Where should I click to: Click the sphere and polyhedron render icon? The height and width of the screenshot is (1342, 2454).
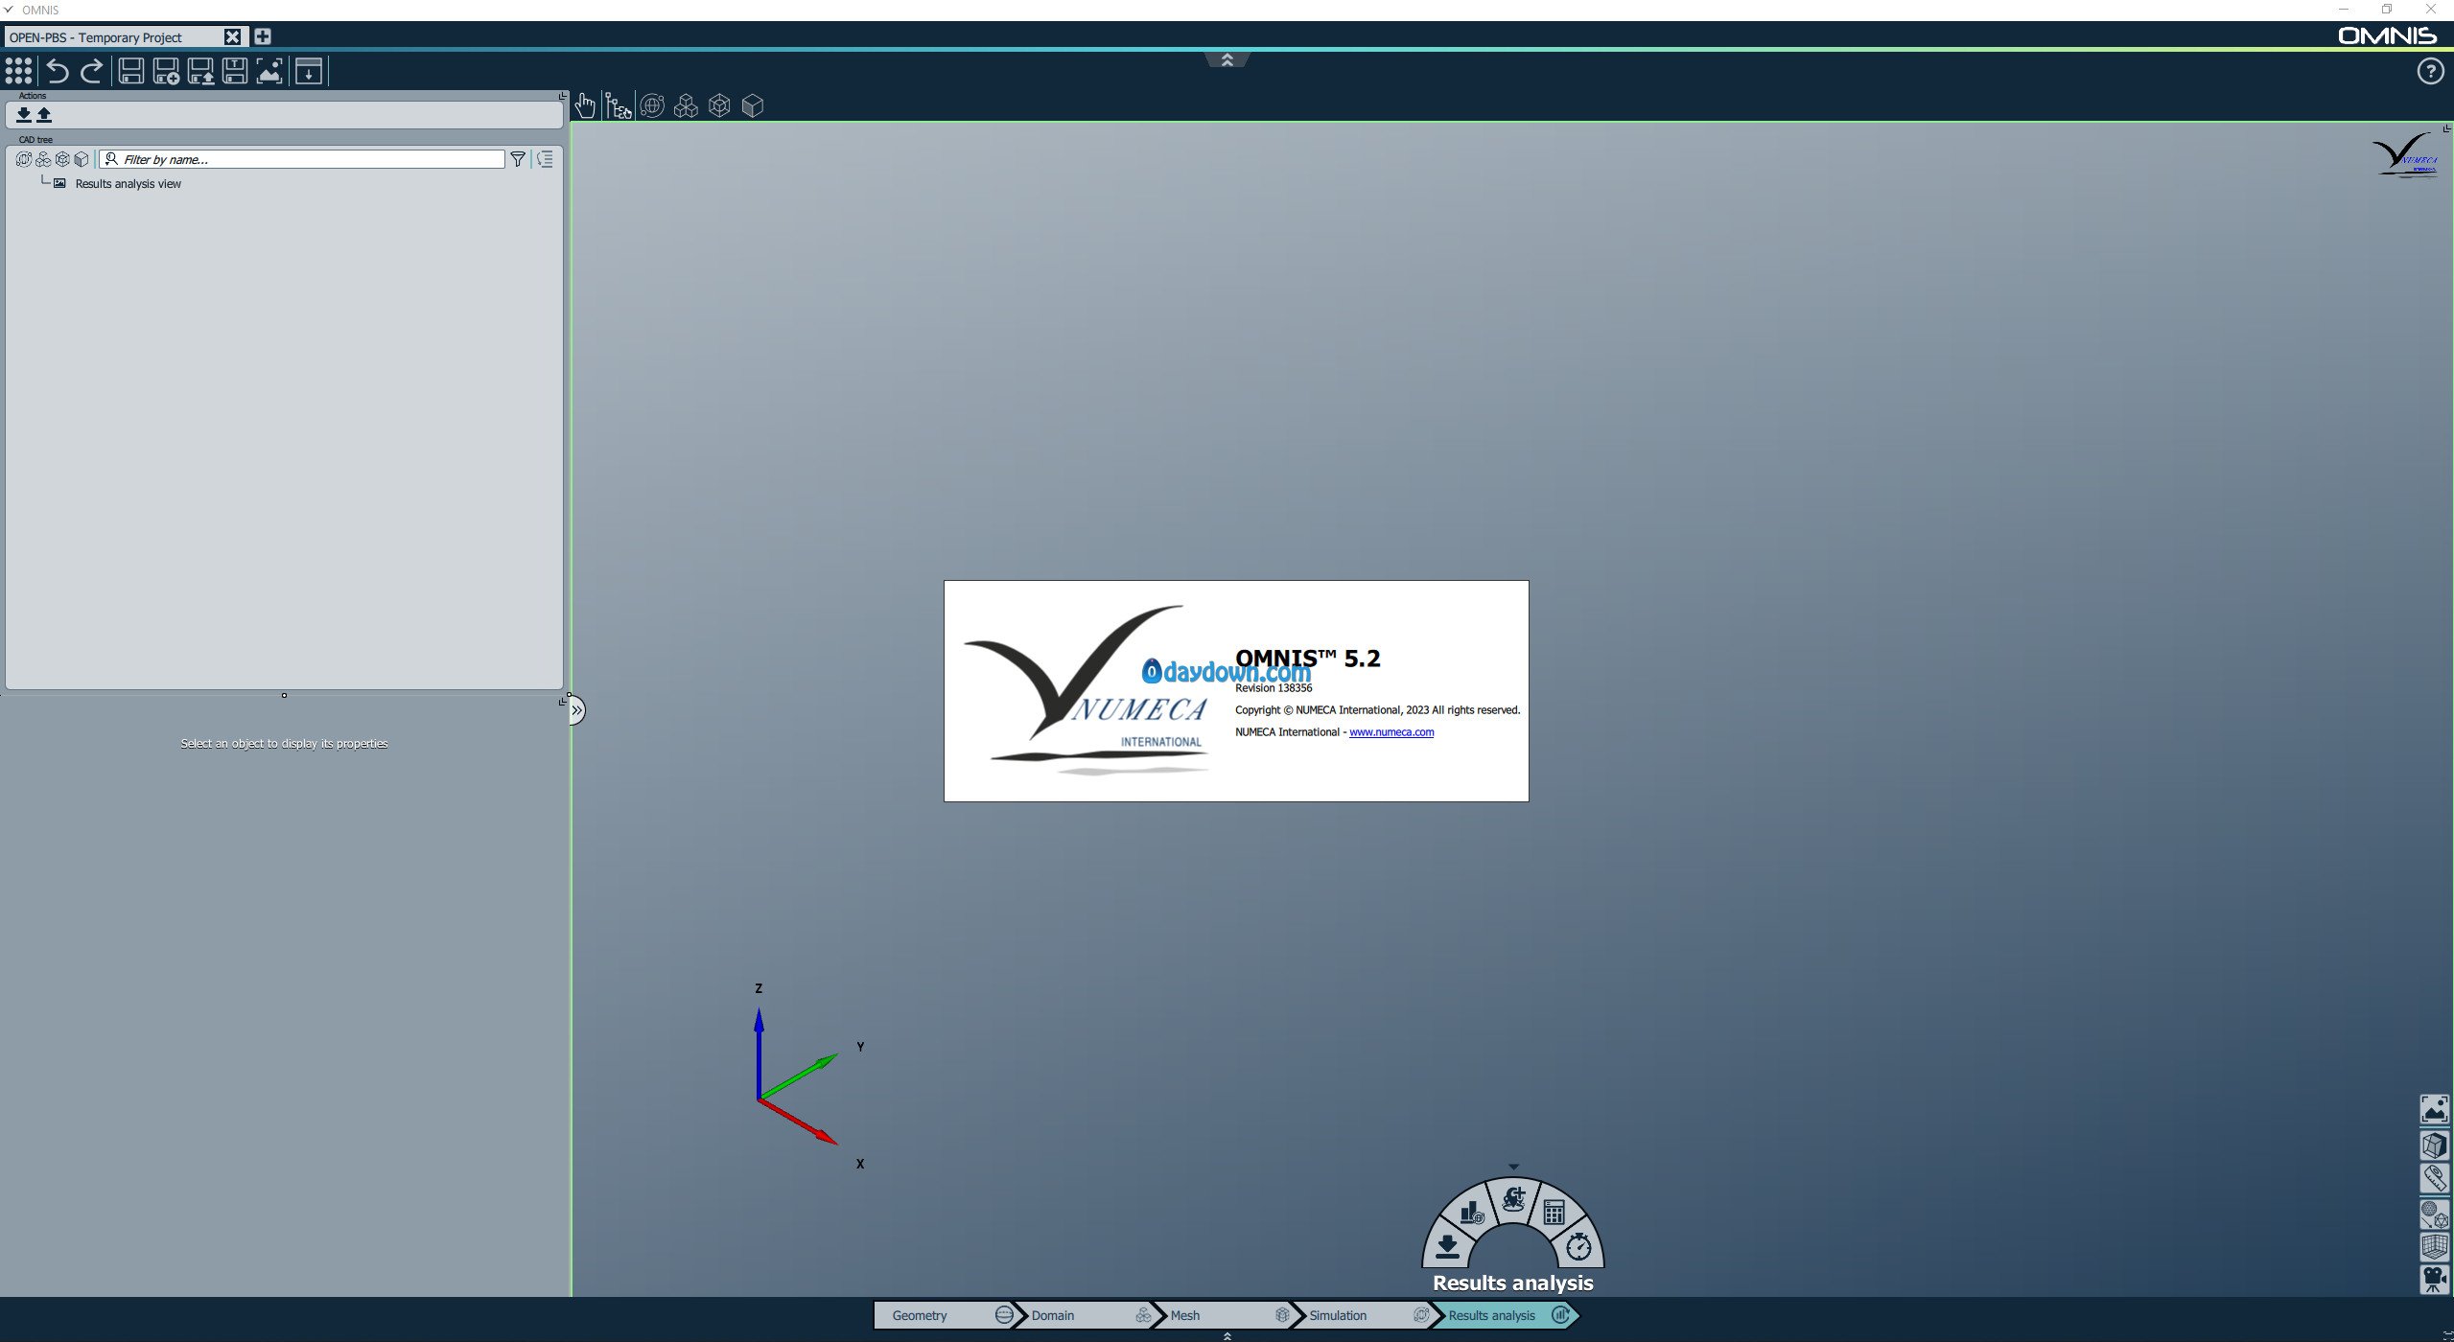coord(2434,1214)
